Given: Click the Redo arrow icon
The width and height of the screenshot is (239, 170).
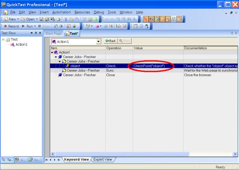Looking at the screenshot, I should (x=112, y=19).
